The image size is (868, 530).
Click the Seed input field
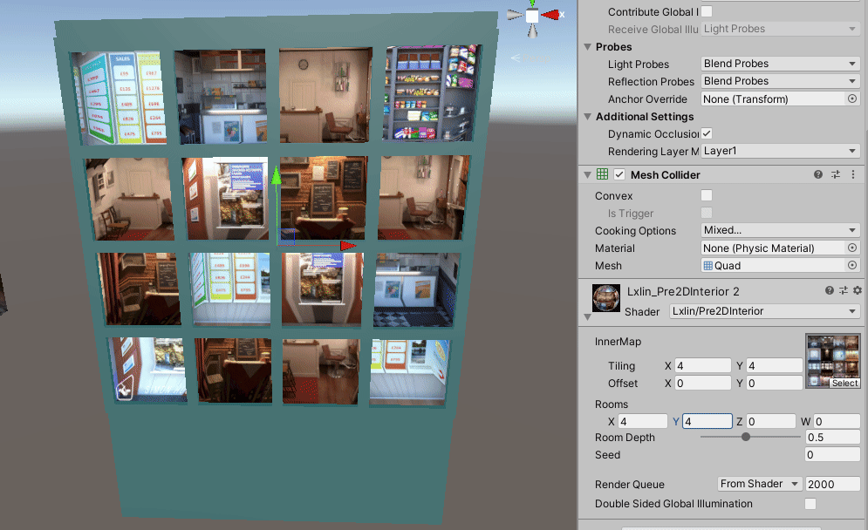click(832, 455)
